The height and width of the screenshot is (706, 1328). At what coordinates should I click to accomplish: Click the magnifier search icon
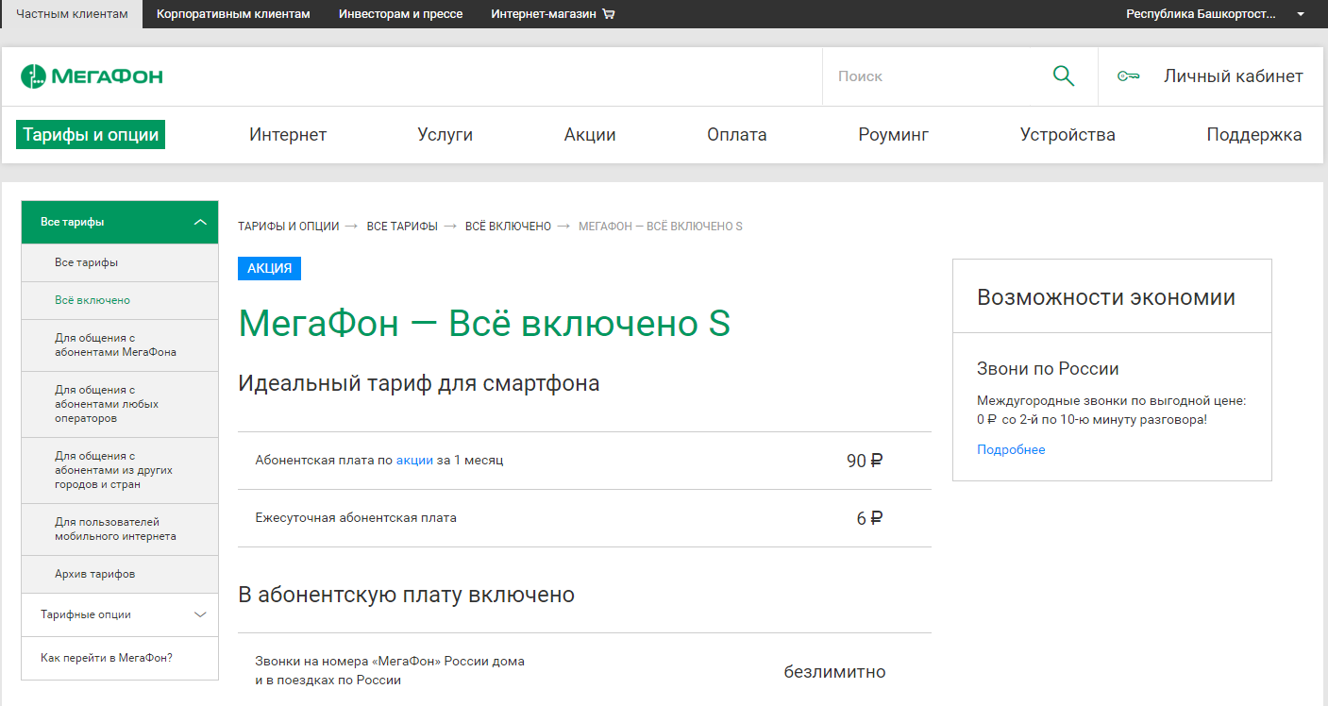(1064, 76)
